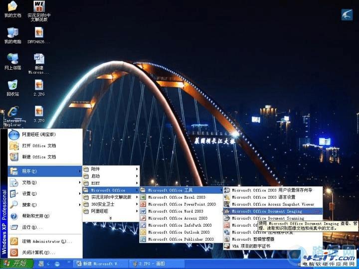This screenshot has width=359, height=269.
Task: Show more programs via double-chevron arrow
Action: 110,218
